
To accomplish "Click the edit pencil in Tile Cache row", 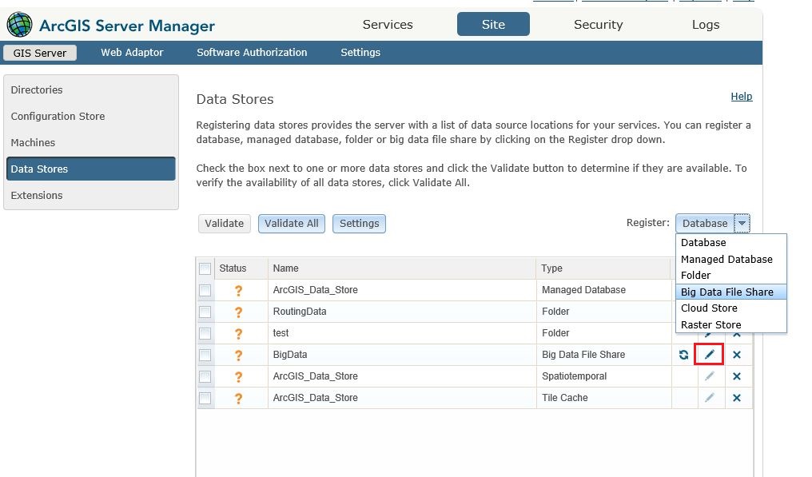I will [x=709, y=398].
